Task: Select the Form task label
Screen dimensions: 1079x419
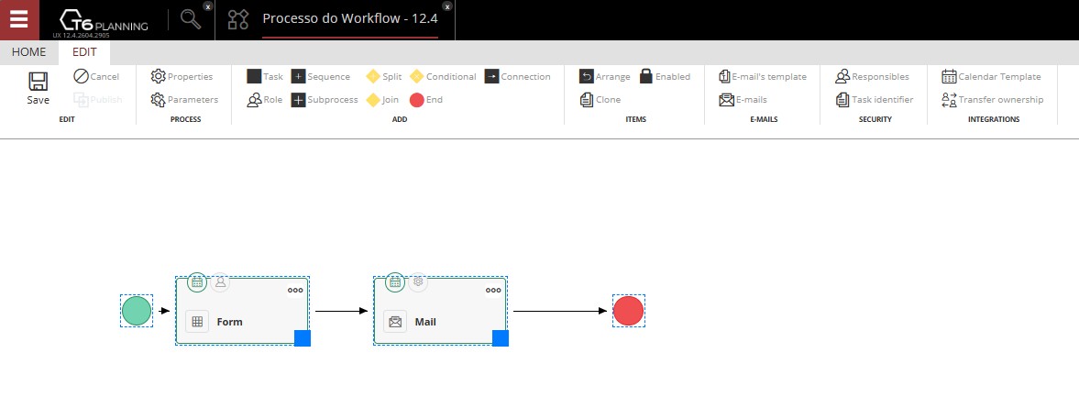Action: tap(230, 322)
